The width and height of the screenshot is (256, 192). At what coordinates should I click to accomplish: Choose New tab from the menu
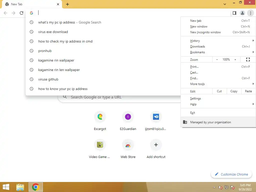[218, 21]
